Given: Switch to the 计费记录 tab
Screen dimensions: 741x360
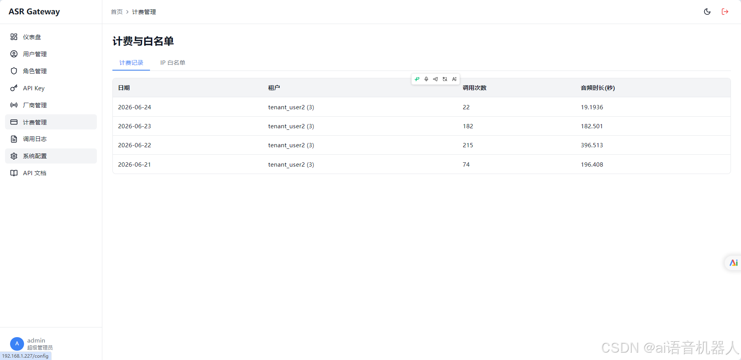Looking at the screenshot, I should (x=131, y=63).
